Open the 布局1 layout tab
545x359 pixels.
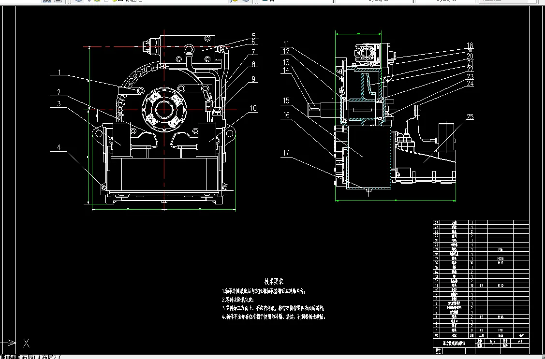coord(29,357)
